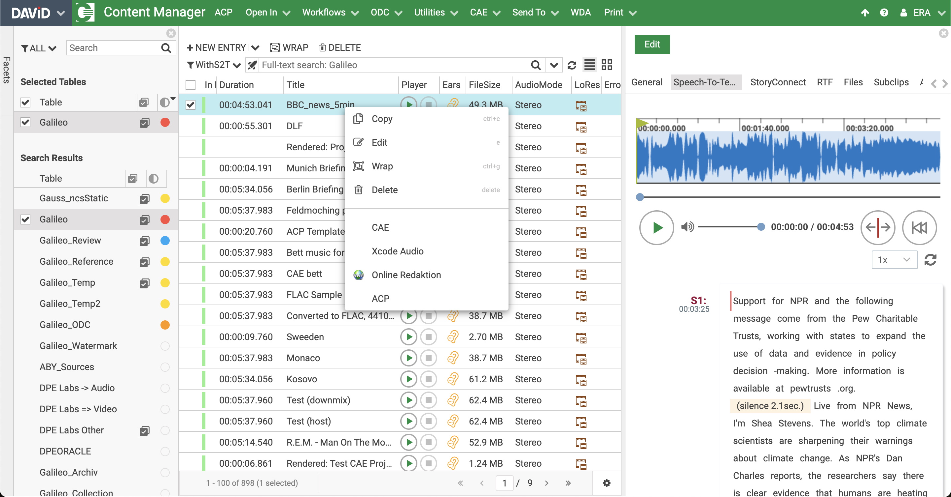Viewport: 951px width, 497px height.
Task: Toggle the select-all checkbox in the table header
Action: (191, 85)
